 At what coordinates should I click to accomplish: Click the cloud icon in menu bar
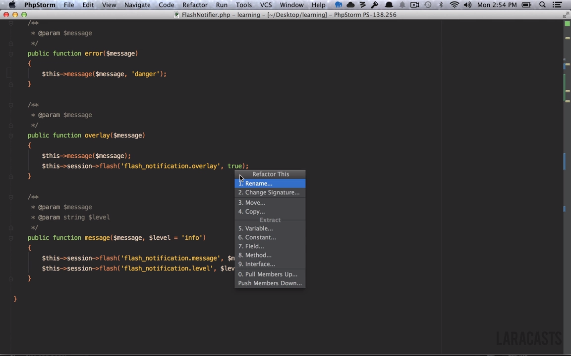point(351,5)
